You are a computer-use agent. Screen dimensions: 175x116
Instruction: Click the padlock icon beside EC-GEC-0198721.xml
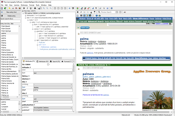pos(79,34)
